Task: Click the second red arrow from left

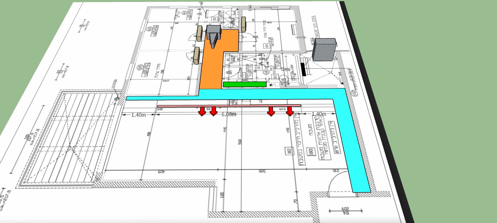Action: pos(214,111)
